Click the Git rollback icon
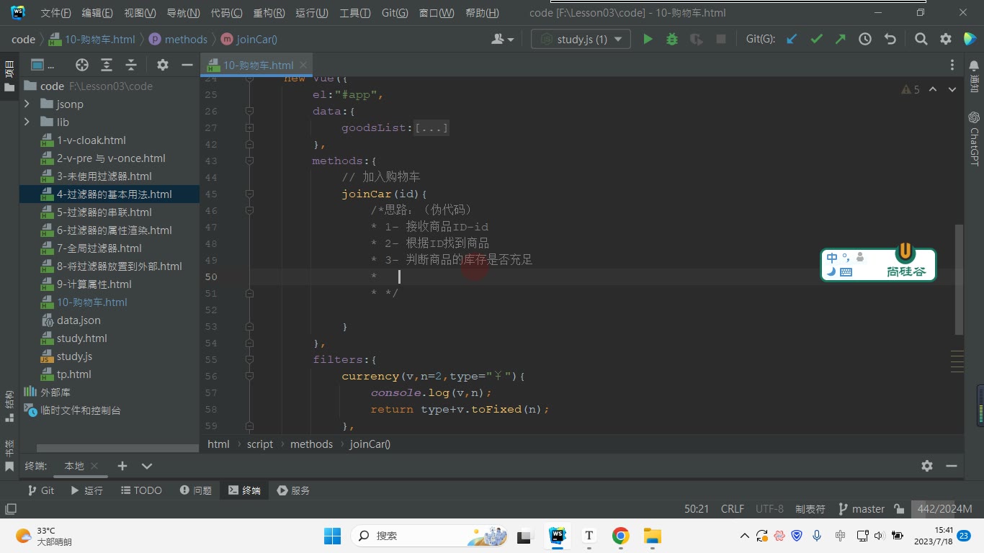This screenshot has width=984, height=553. pyautogui.click(x=890, y=40)
